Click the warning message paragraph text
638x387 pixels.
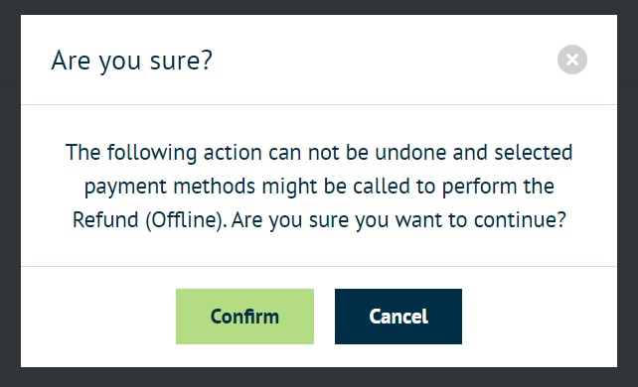(x=319, y=187)
